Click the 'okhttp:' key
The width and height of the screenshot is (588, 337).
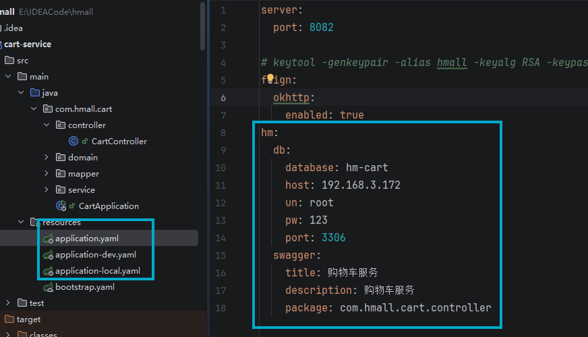tap(294, 98)
